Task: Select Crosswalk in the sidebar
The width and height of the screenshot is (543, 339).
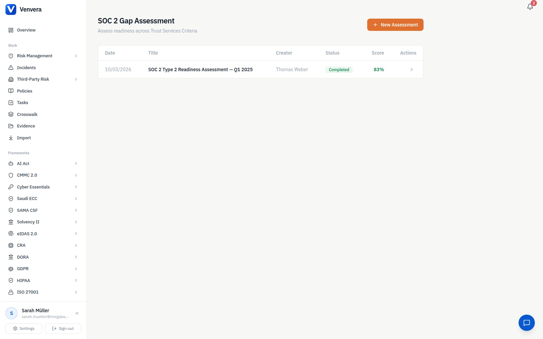Action: click(43, 115)
